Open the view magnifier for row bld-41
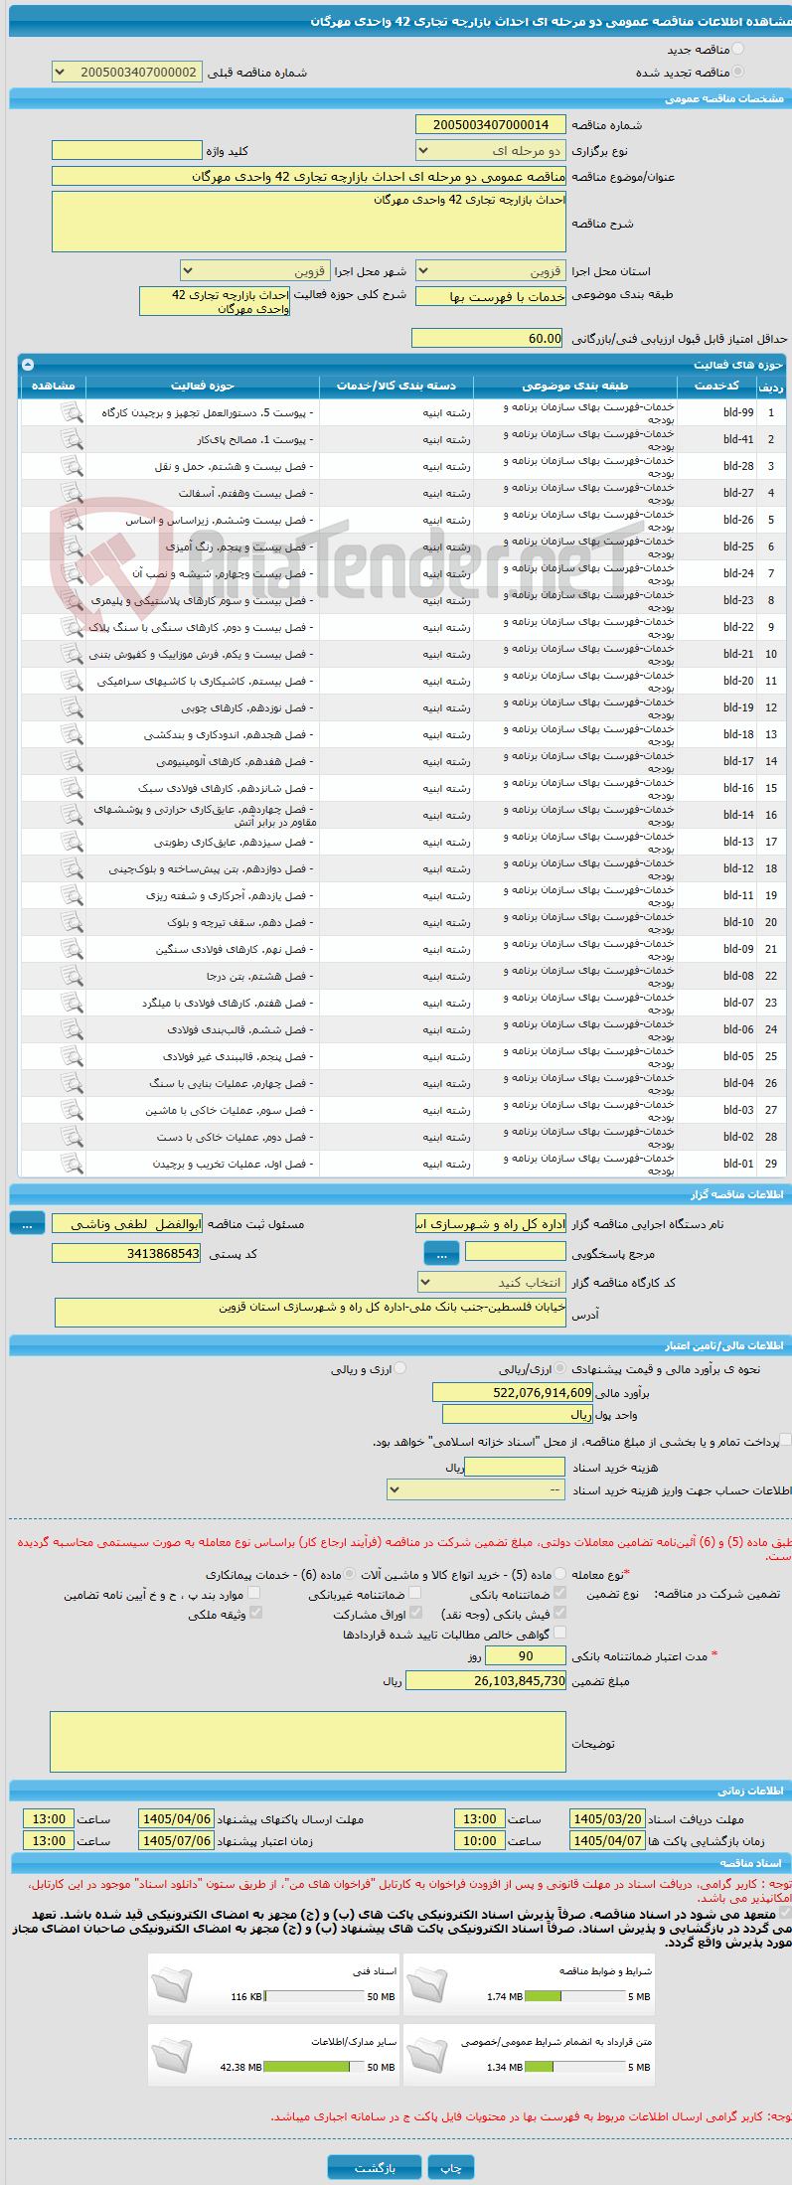The width and height of the screenshot is (792, 2185). coord(72,438)
